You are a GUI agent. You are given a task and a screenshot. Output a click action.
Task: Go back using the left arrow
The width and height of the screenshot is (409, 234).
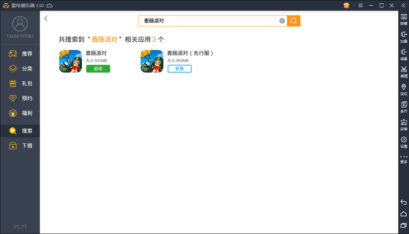tap(46, 19)
